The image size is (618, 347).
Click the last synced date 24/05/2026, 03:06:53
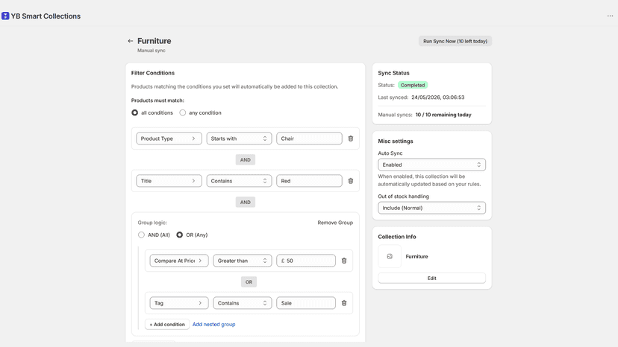click(438, 98)
